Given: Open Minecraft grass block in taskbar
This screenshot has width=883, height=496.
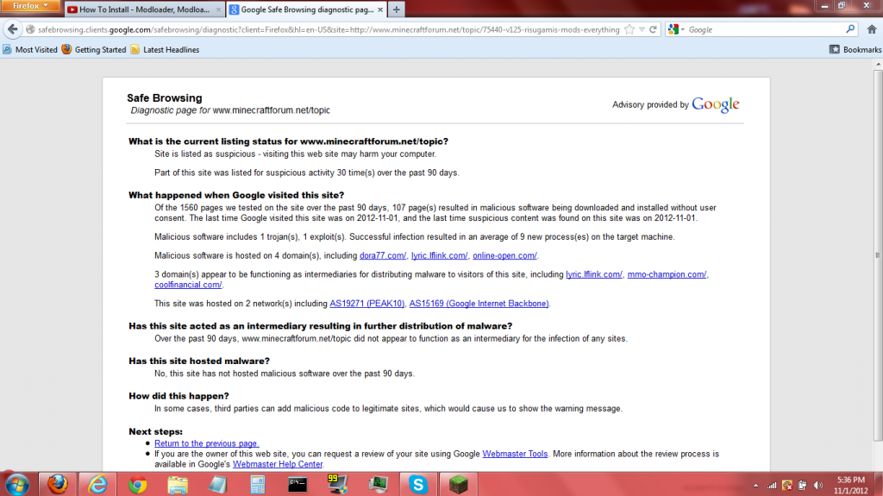Looking at the screenshot, I should [459, 484].
